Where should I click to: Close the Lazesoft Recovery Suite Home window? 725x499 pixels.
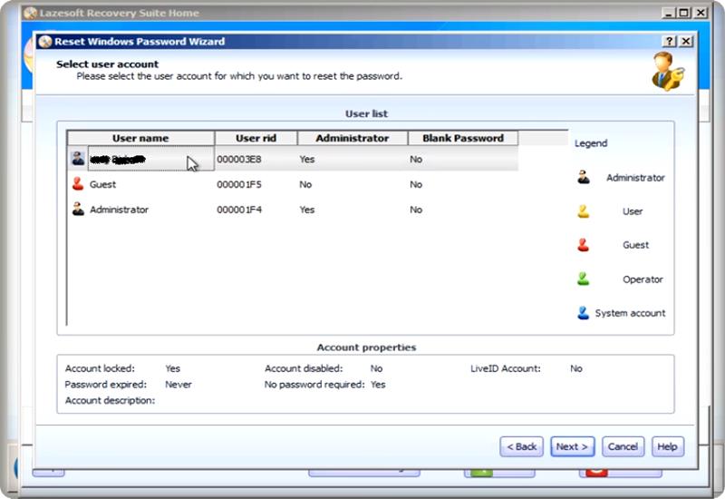701,13
